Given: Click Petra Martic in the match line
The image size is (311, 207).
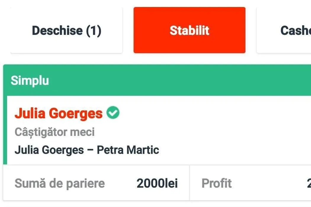Looking at the screenshot, I should (x=128, y=150).
